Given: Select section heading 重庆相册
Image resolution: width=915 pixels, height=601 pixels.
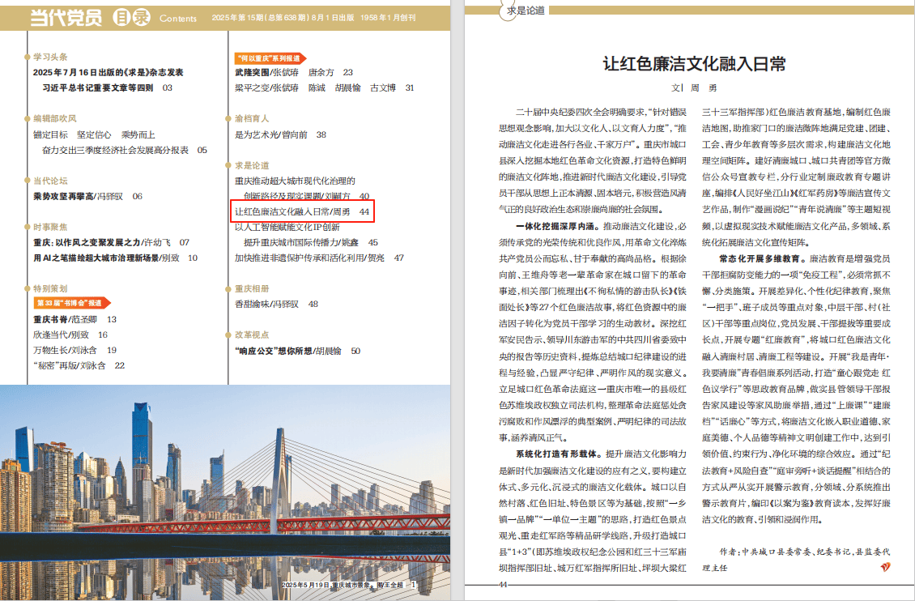Looking at the screenshot, I should (x=252, y=289).
